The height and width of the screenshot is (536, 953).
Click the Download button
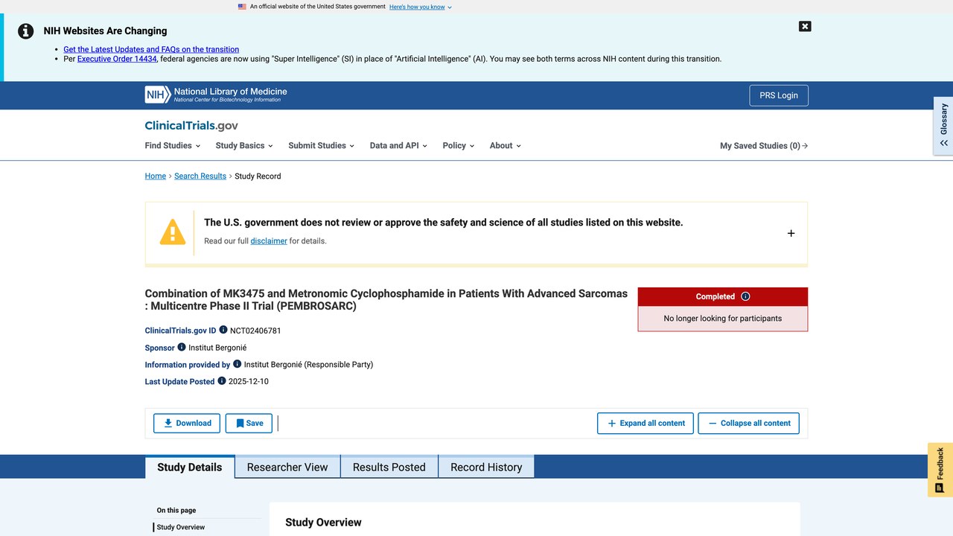click(x=187, y=423)
